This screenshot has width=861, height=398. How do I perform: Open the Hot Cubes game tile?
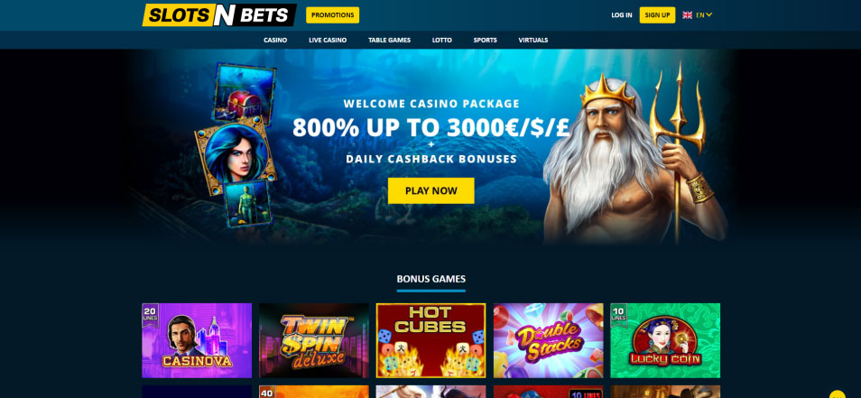(x=431, y=340)
